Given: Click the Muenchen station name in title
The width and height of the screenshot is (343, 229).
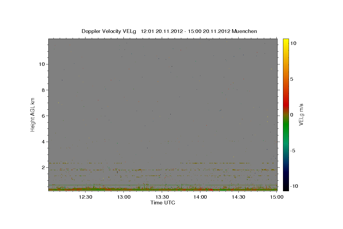Looking at the screenshot, I should point(244,31).
